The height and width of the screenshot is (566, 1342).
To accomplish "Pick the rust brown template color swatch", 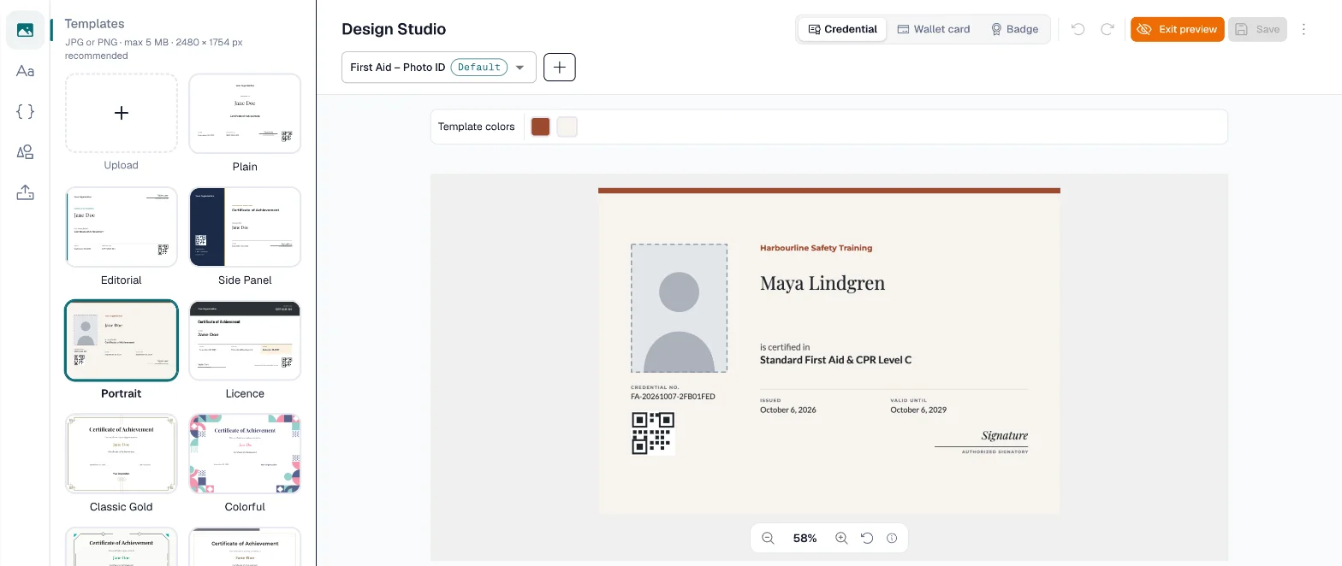I will [x=540, y=127].
